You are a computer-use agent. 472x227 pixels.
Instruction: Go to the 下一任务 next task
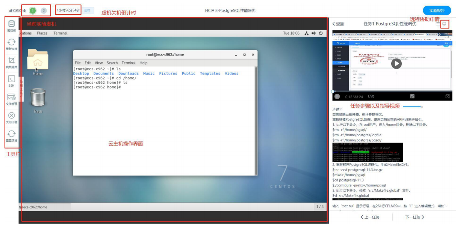(x=415, y=217)
